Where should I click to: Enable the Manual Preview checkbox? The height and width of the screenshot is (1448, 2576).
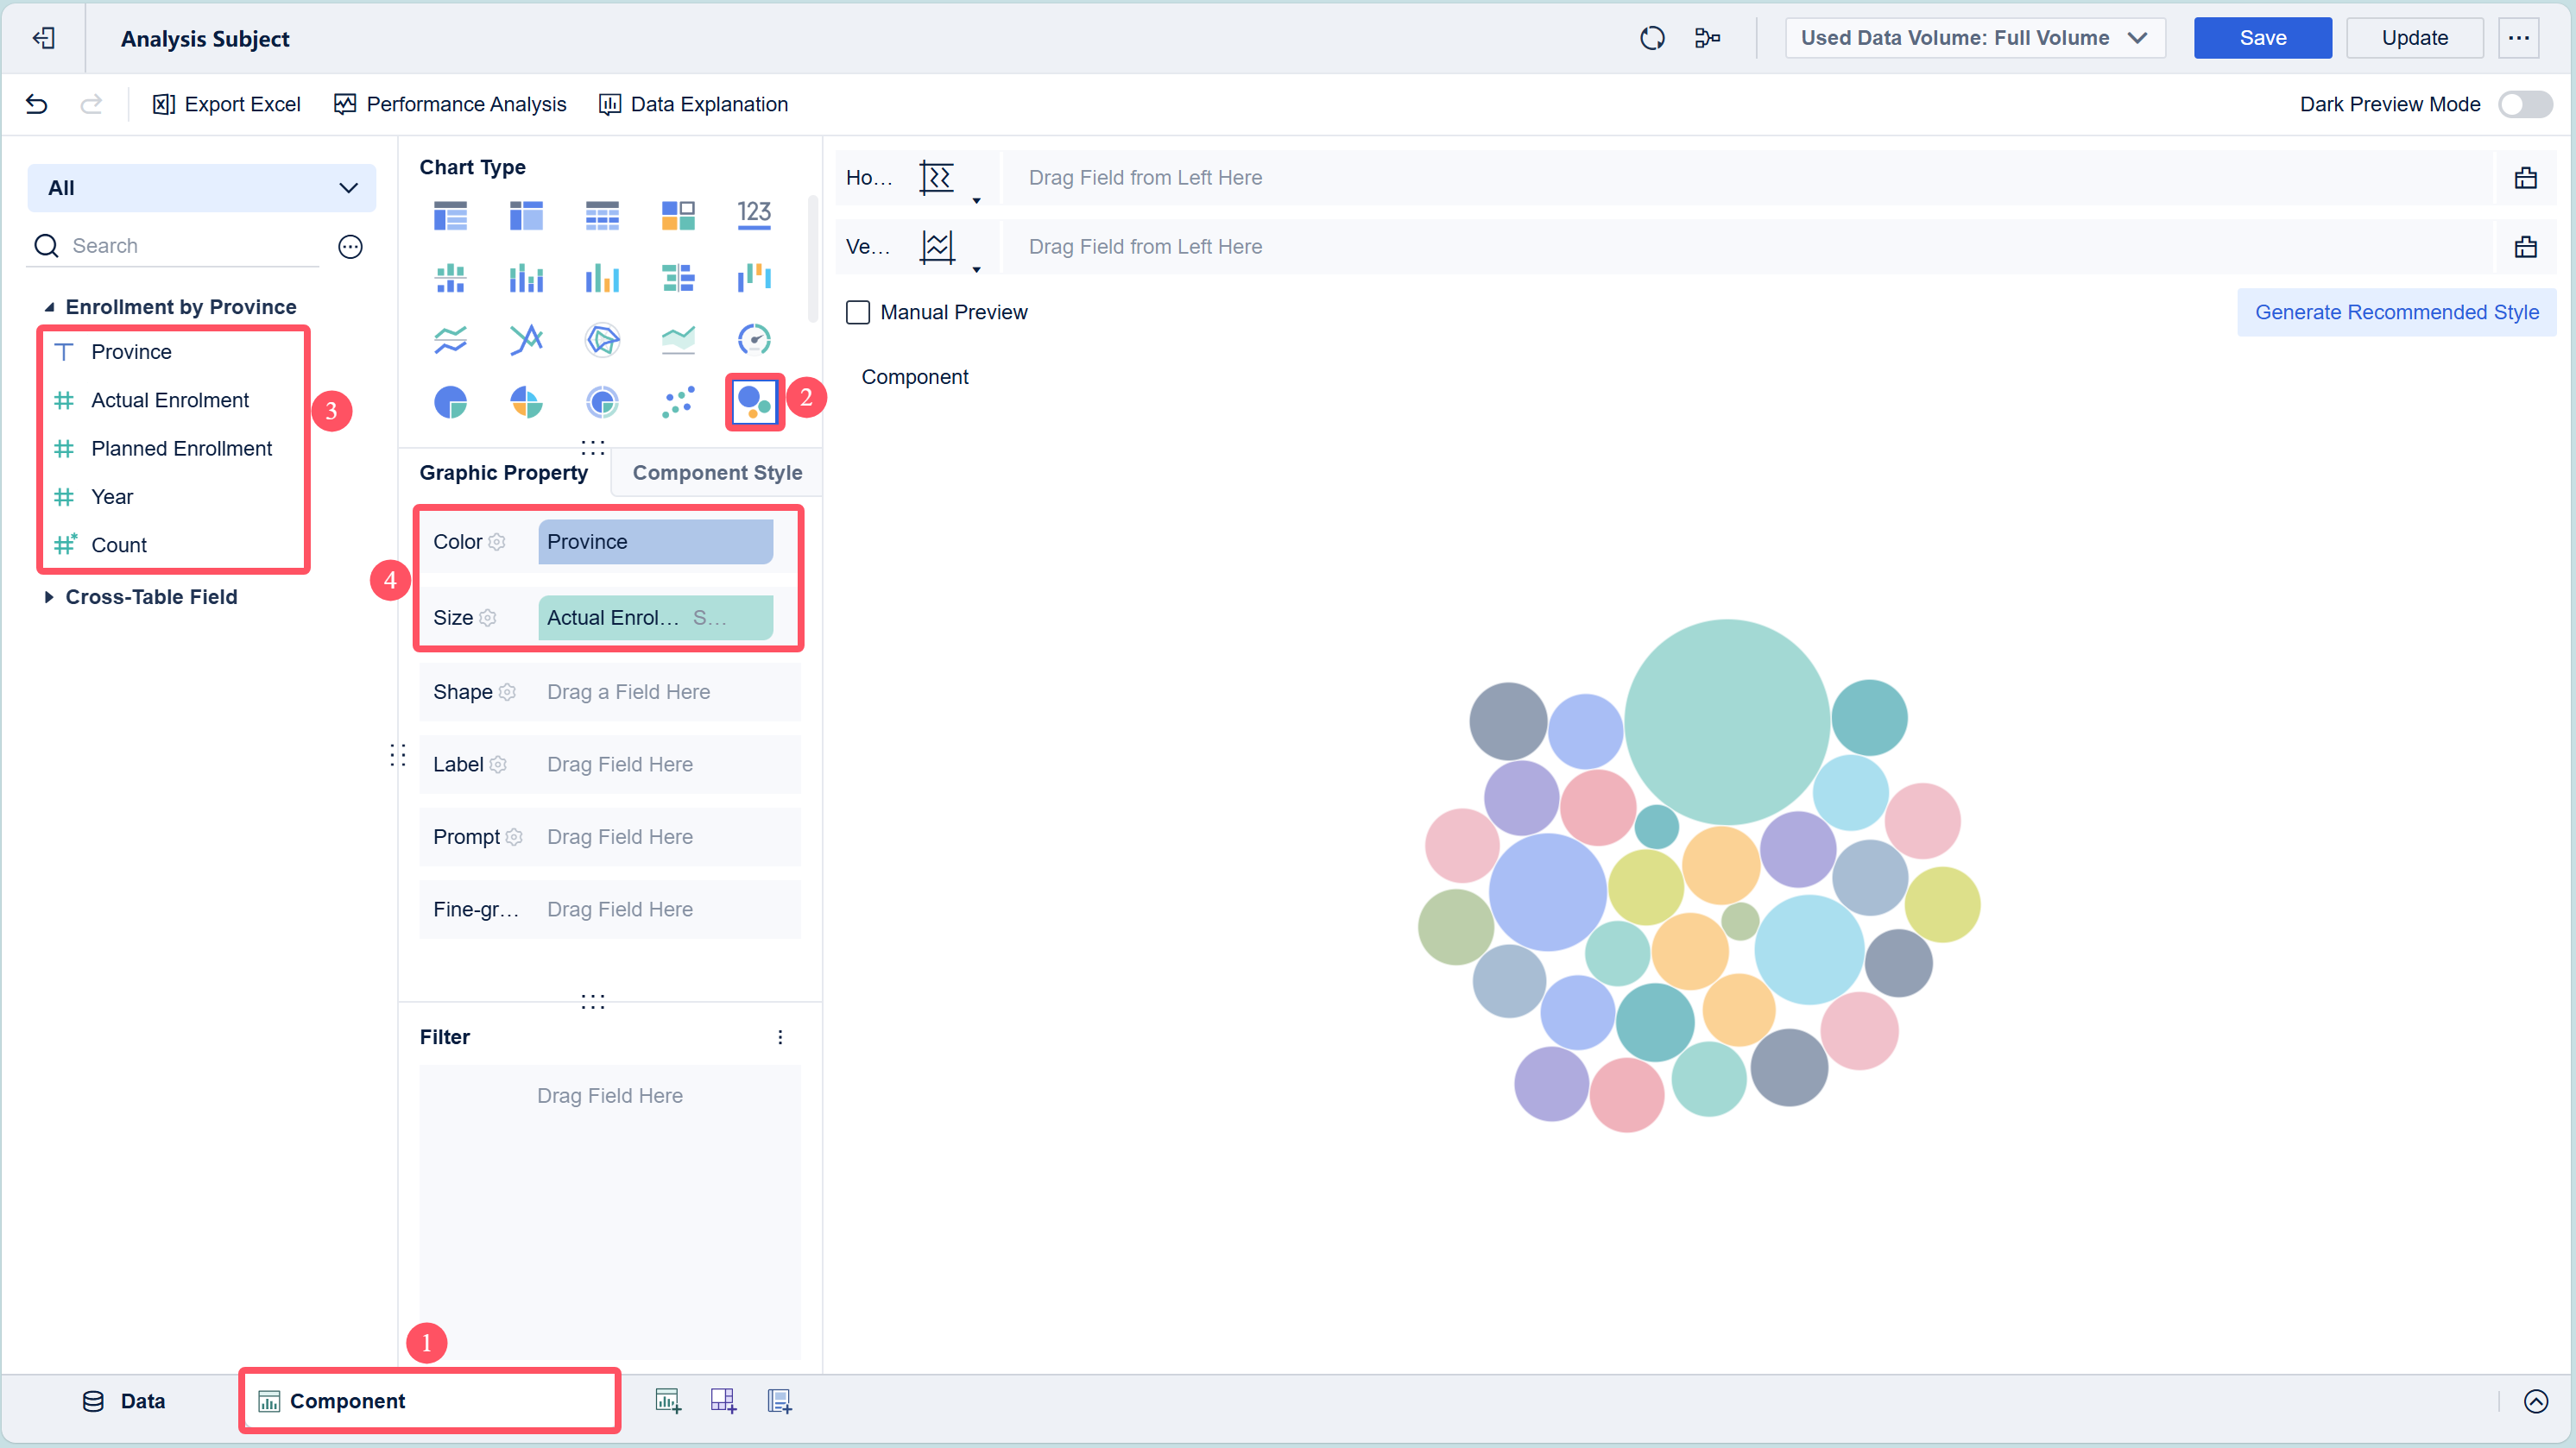(858, 312)
